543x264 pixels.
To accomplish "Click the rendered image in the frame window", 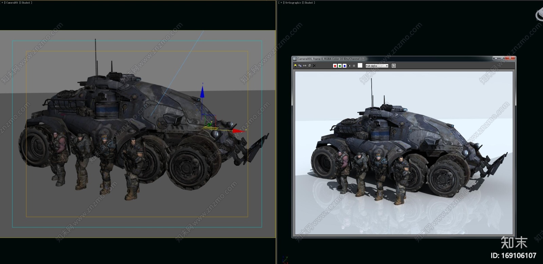I will (x=404, y=153).
